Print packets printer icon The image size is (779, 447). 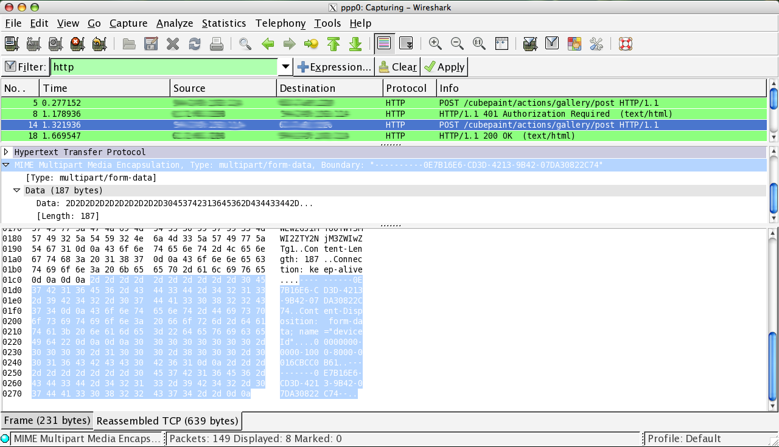[216, 44]
